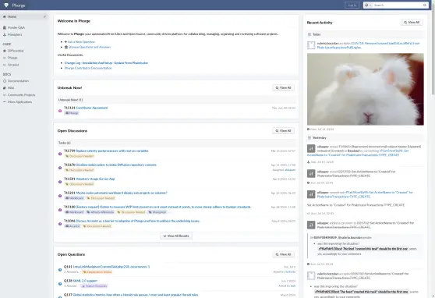Click the Phorge logo in the header
Viewport: 435px width, 298px height.
click(6, 5)
